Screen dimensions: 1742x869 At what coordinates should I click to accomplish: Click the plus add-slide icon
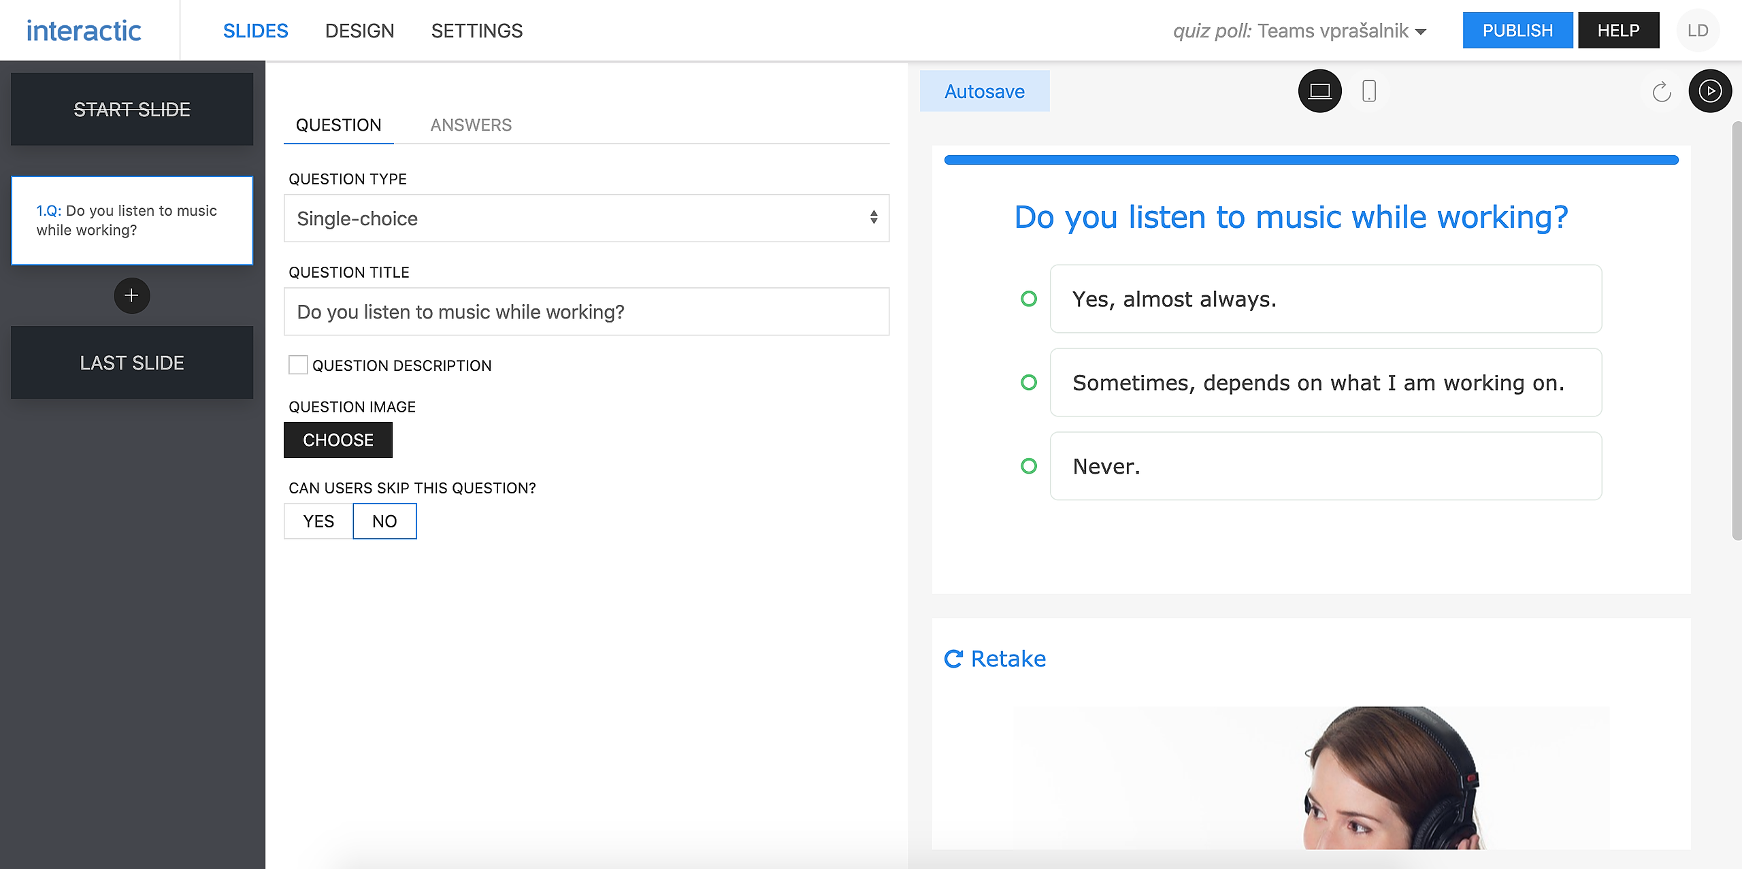pos(131,295)
